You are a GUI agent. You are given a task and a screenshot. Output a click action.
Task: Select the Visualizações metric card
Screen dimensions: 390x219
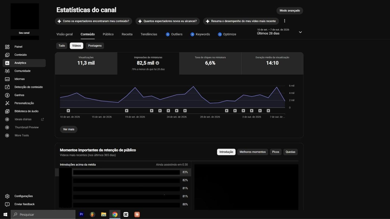click(86, 64)
